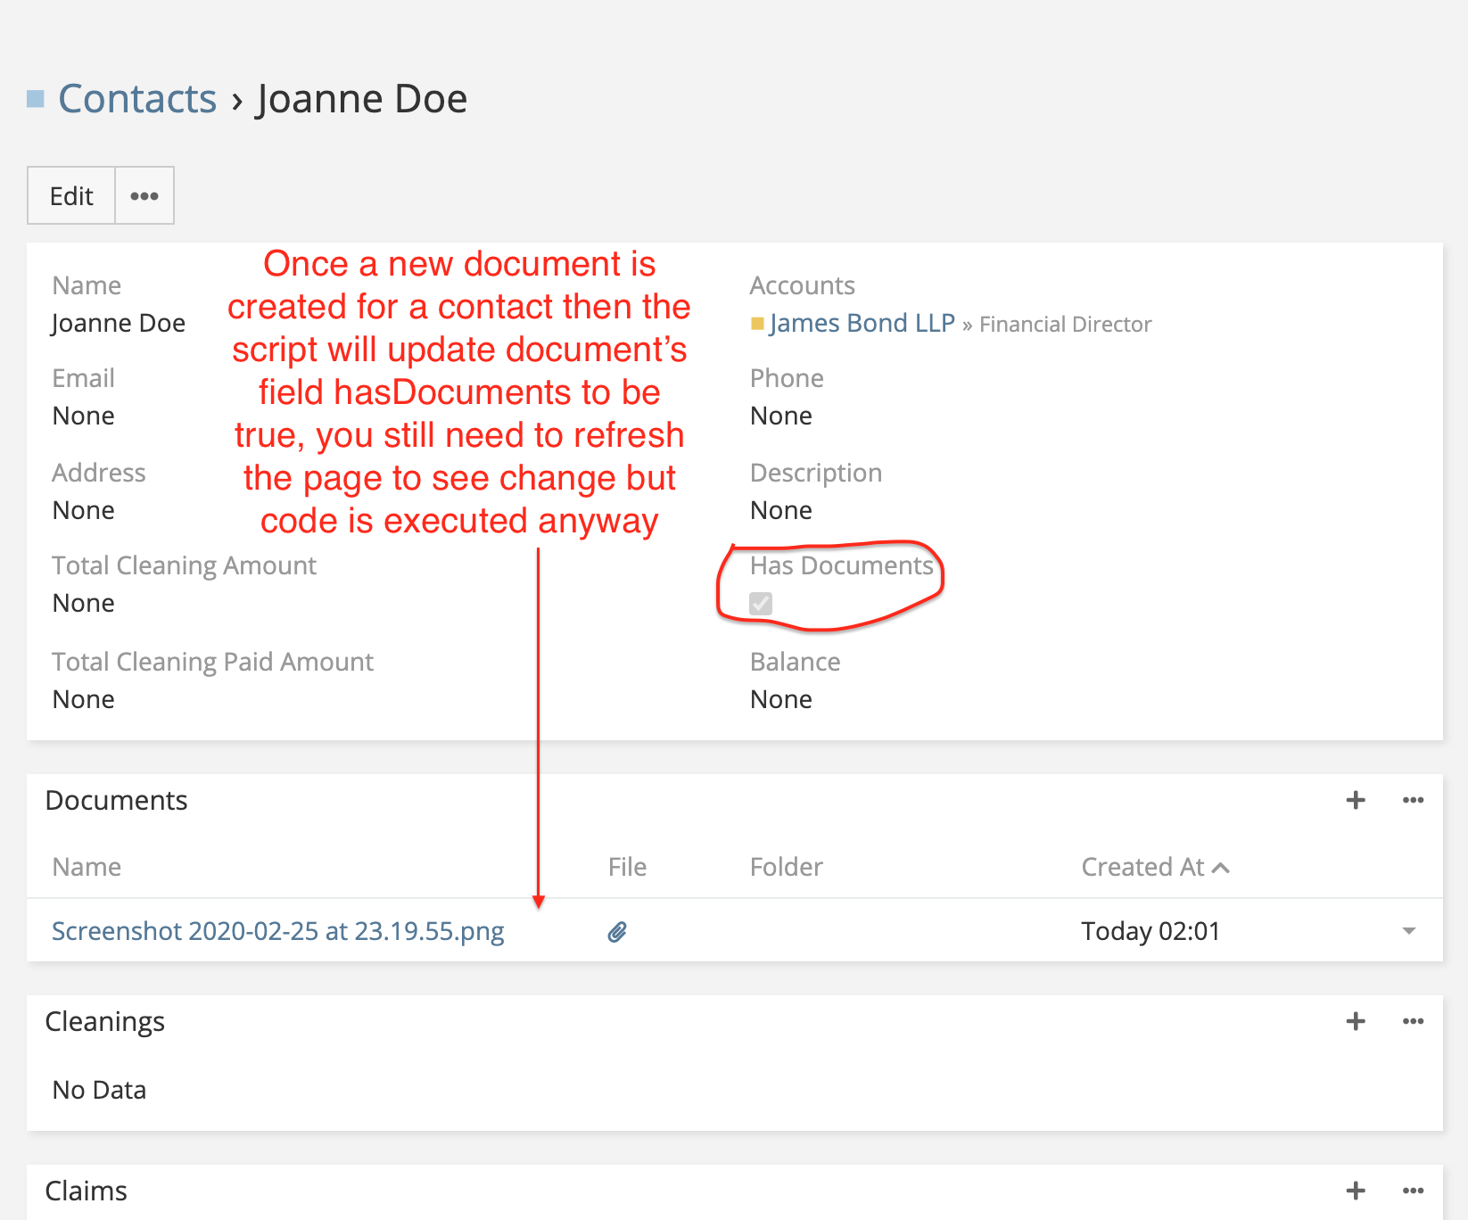
Task: Expand the document row dropdown arrow
Action: tap(1408, 931)
